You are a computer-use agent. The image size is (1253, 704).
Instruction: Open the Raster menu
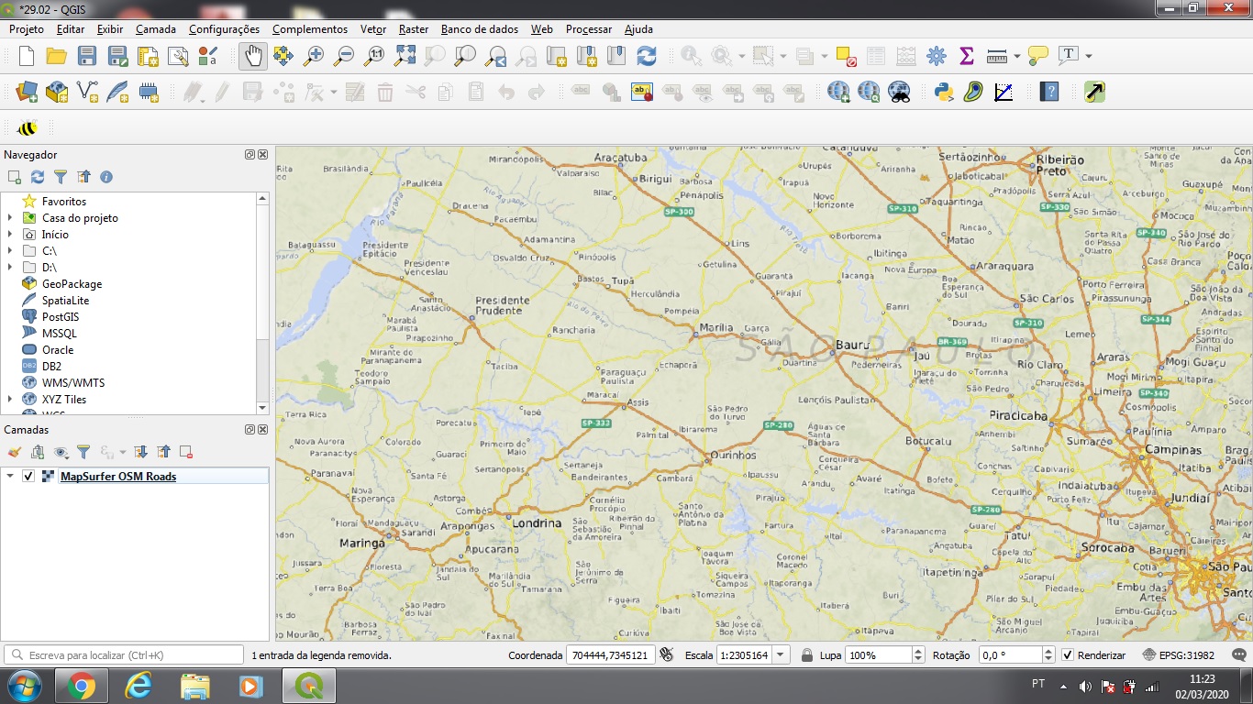point(414,29)
